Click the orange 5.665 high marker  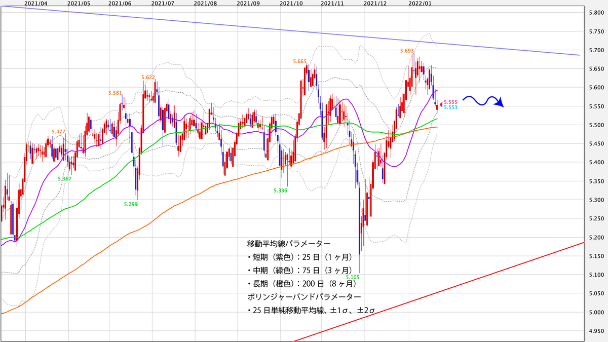tap(300, 61)
